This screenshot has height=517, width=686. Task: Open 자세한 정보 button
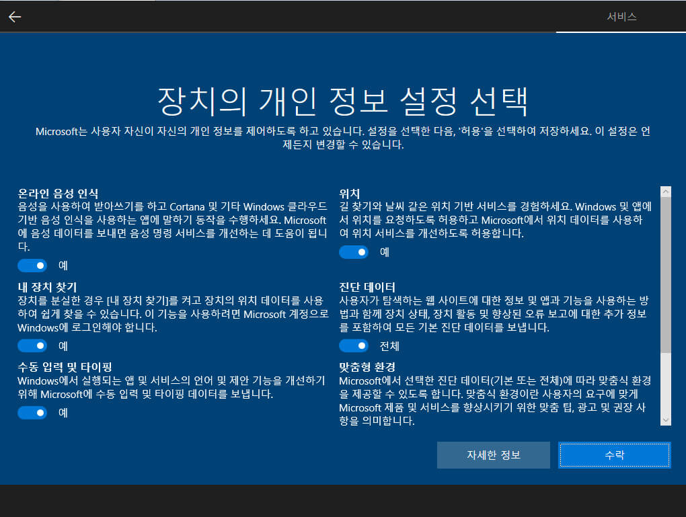[494, 455]
